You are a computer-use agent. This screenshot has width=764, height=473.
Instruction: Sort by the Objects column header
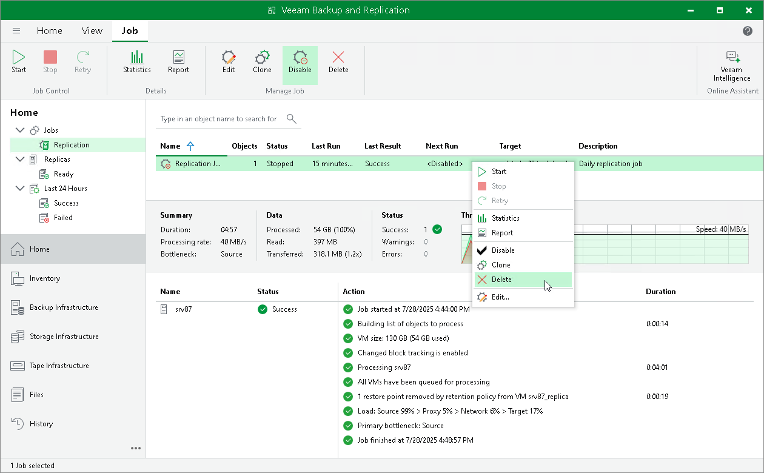pyautogui.click(x=244, y=146)
